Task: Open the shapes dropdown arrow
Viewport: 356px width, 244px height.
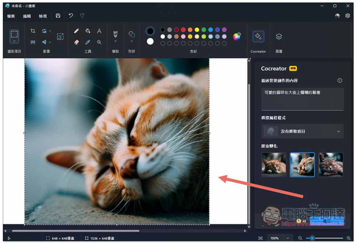Action: pyautogui.click(x=132, y=41)
